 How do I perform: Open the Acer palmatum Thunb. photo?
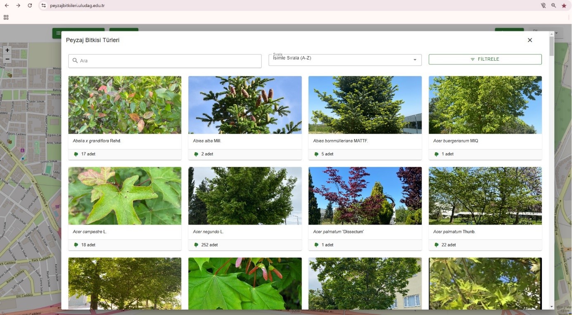click(485, 196)
